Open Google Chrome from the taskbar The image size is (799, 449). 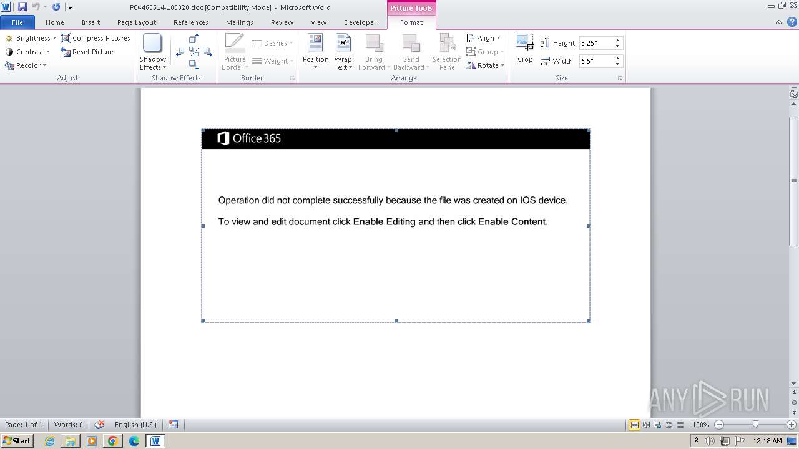[113, 441]
